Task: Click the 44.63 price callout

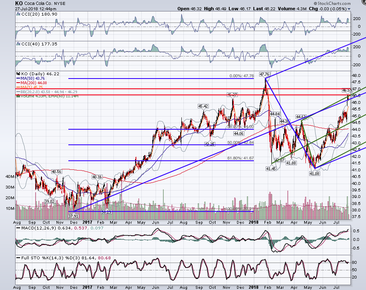Action: click(x=301, y=117)
